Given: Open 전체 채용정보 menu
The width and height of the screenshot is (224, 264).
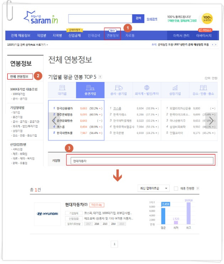Looking at the screenshot, I should tap(21, 36).
